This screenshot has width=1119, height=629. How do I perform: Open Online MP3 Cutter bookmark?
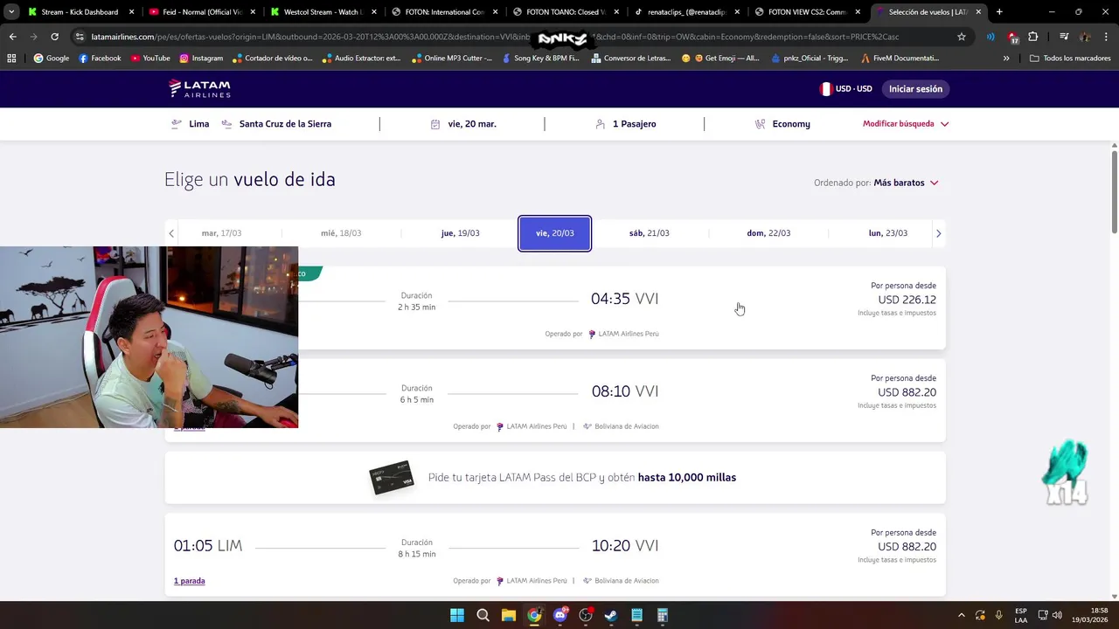click(x=451, y=59)
